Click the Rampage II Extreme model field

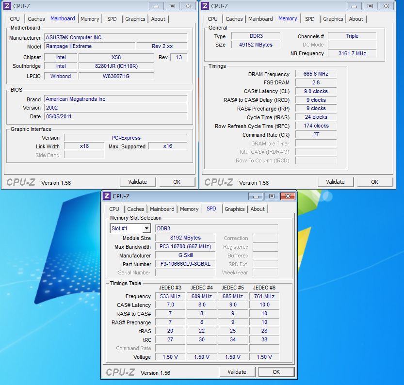tap(89, 46)
